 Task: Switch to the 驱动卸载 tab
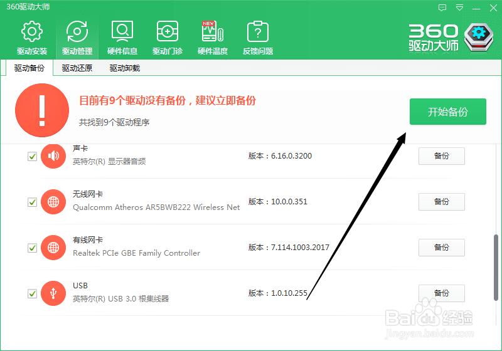[x=125, y=68]
